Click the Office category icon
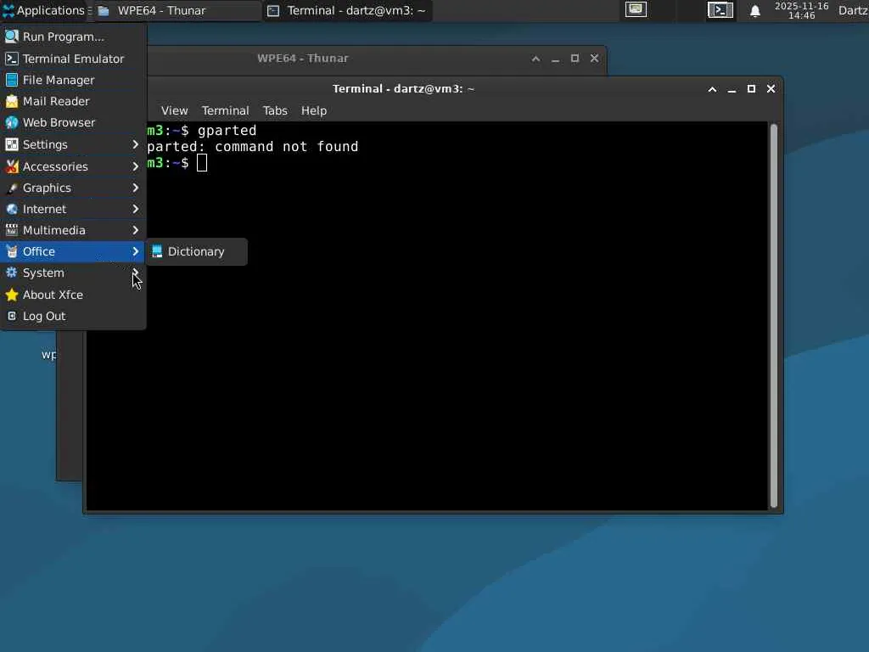The image size is (869, 652). pyautogui.click(x=12, y=251)
